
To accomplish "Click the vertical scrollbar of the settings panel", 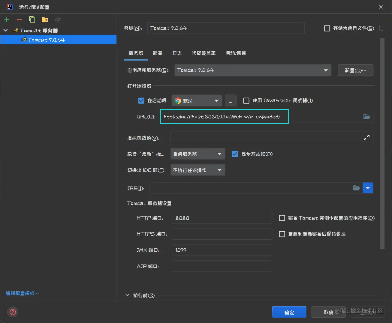I will coord(382,144).
